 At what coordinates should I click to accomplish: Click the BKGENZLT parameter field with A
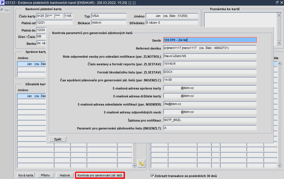click(x=210, y=128)
